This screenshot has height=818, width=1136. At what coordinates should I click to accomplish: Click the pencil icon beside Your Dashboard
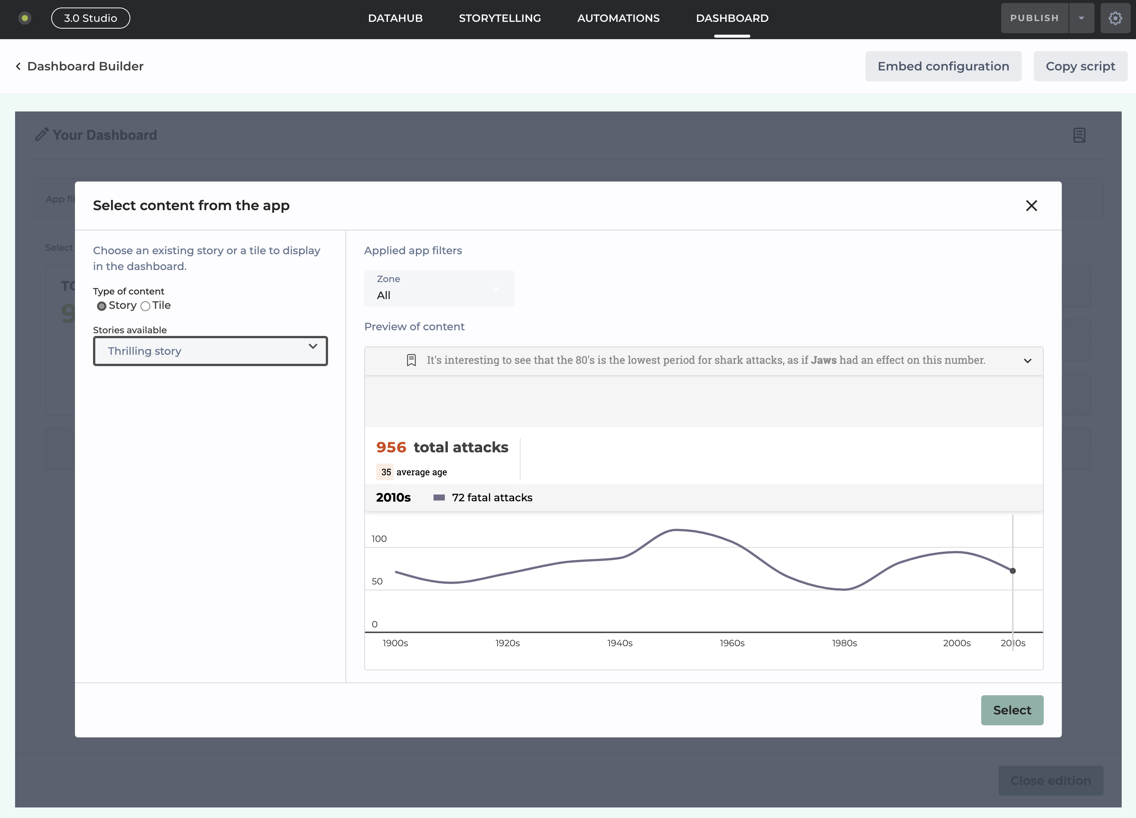click(42, 134)
